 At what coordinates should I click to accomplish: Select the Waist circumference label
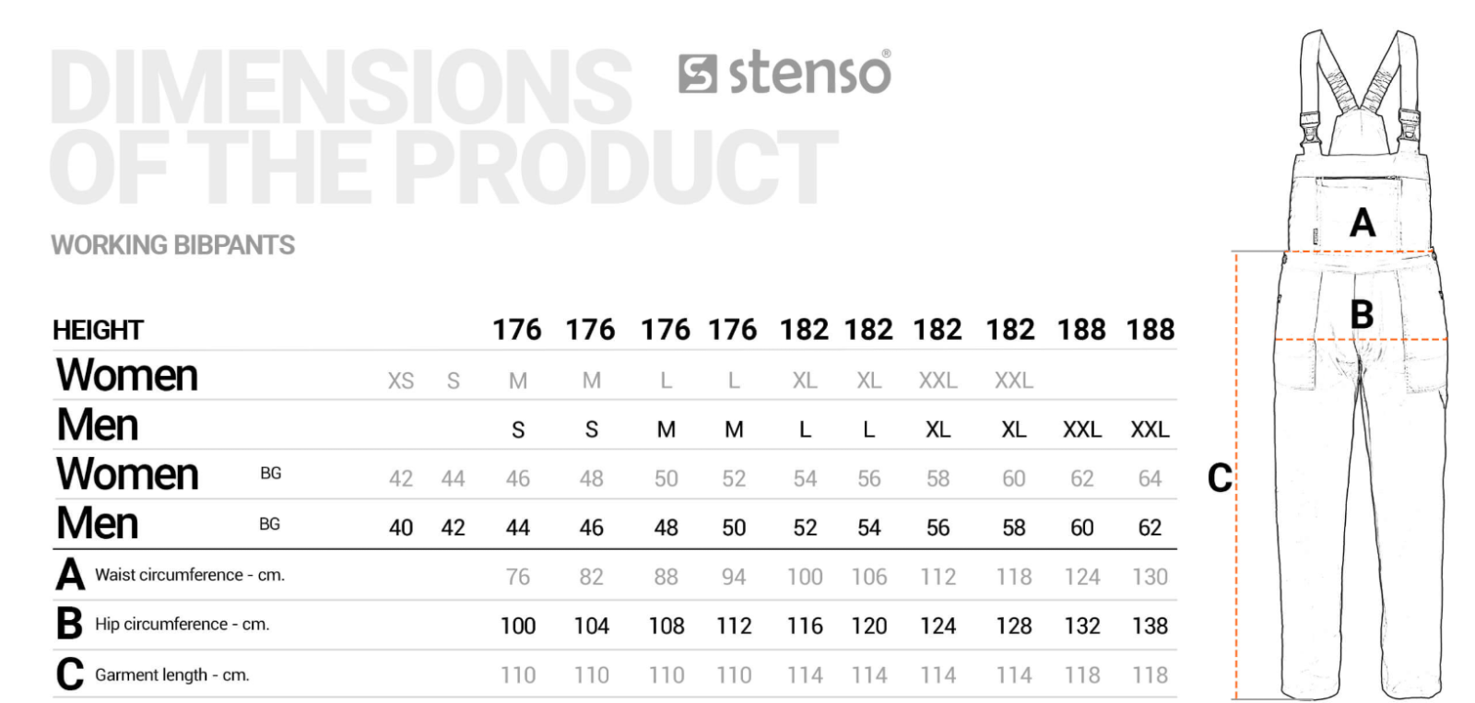click(x=190, y=575)
